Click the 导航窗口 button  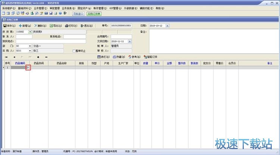point(78,13)
